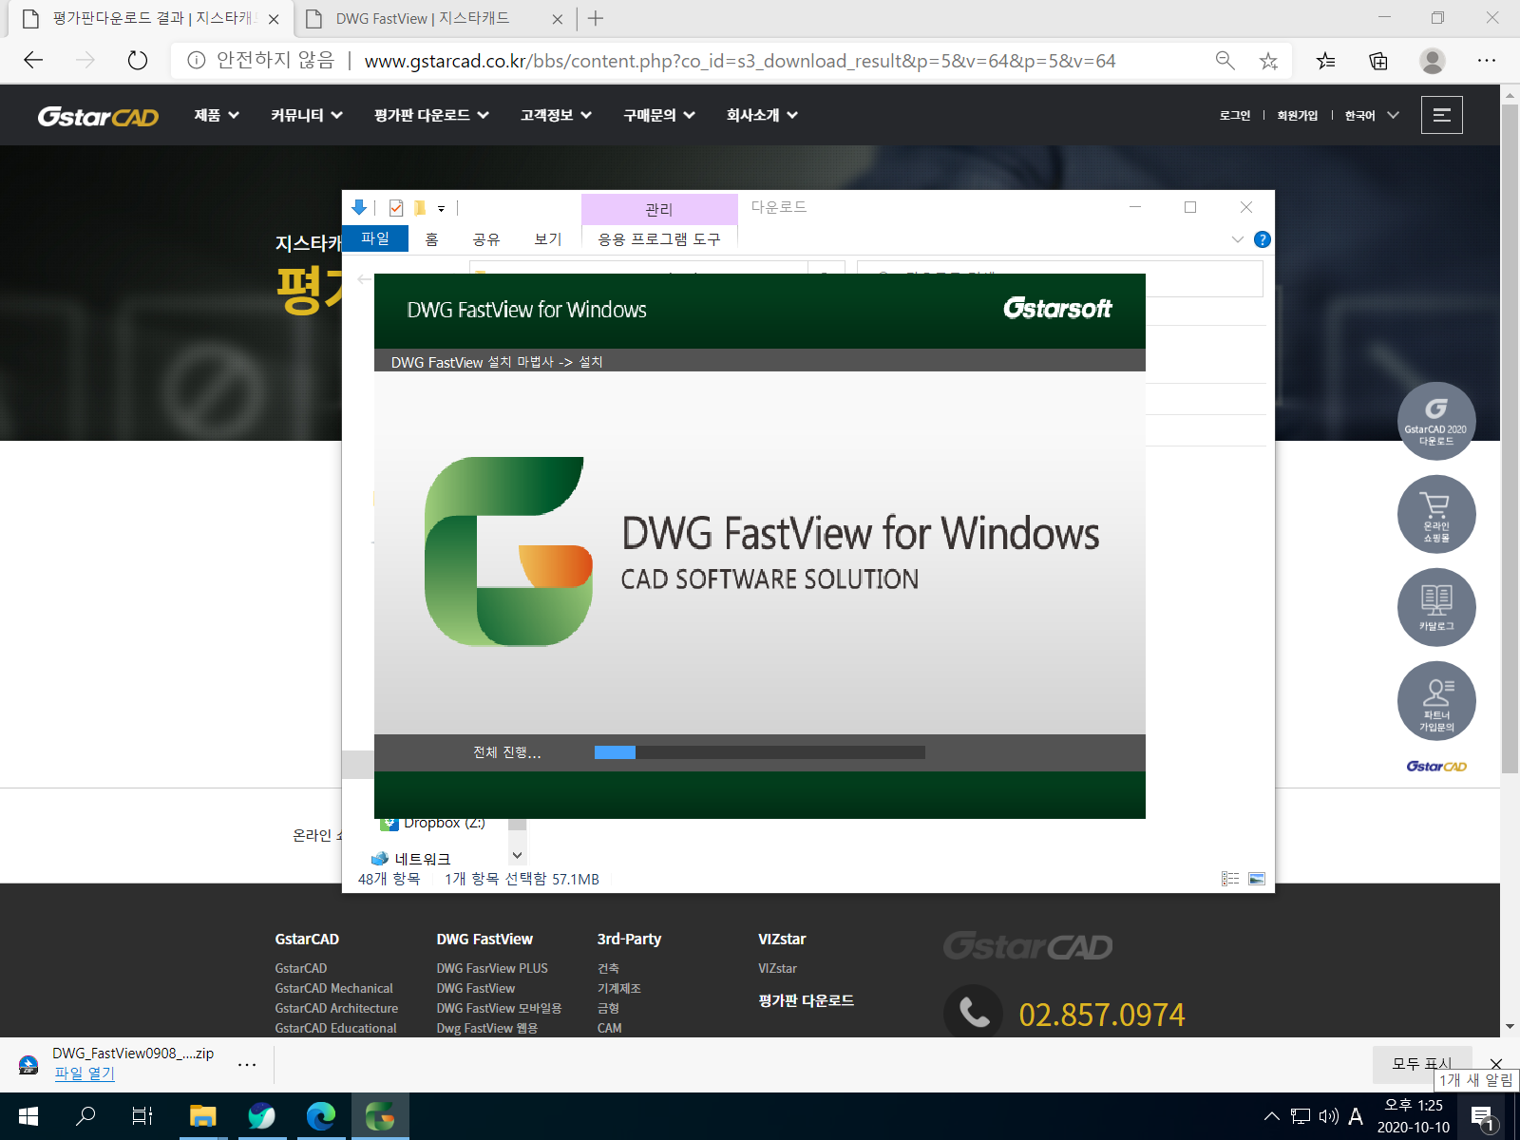1520x1140 pixels.
Task: Add page to favorites star icon
Action: pyautogui.click(x=1268, y=61)
